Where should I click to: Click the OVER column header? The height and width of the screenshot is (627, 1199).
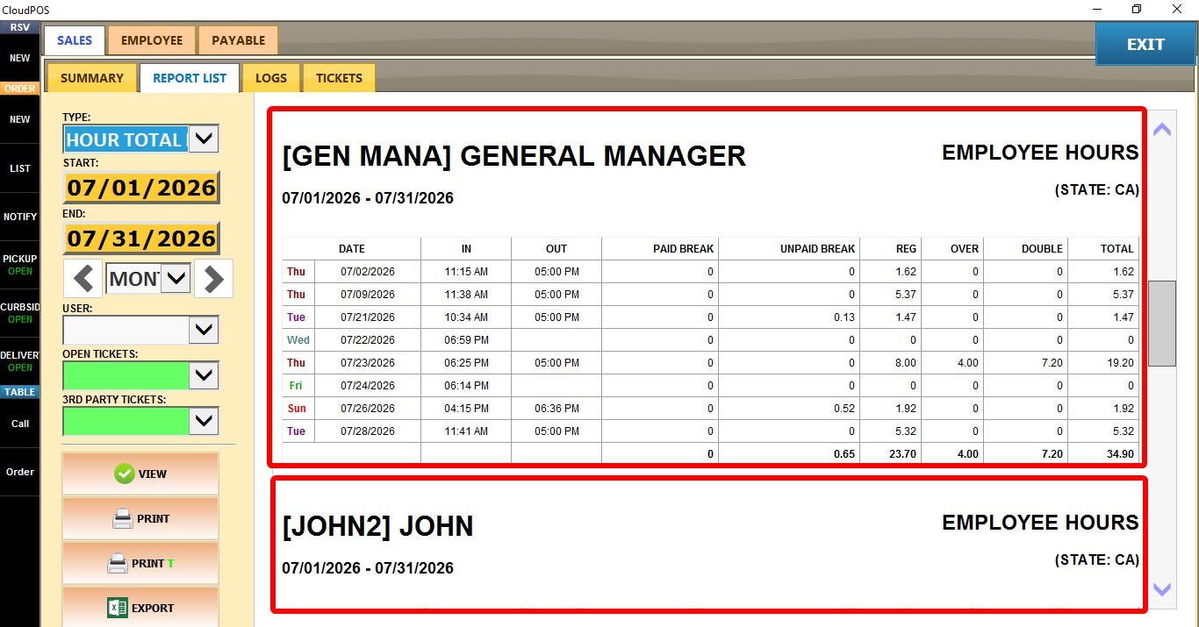952,249
